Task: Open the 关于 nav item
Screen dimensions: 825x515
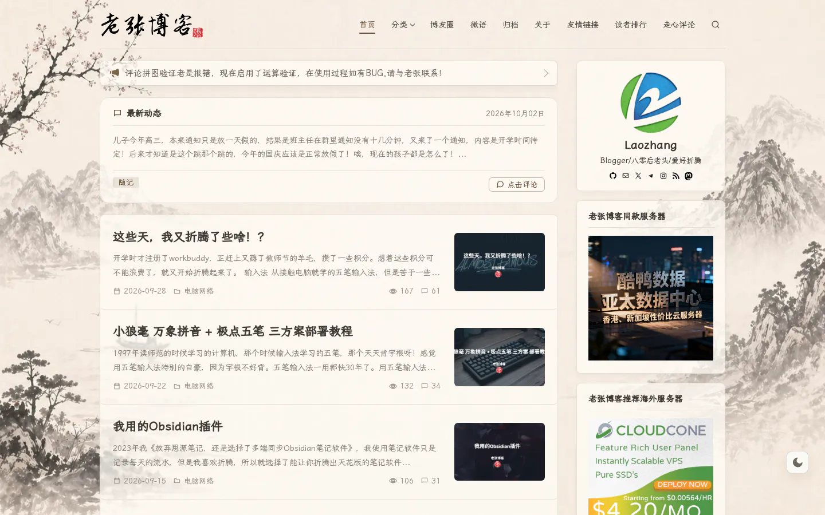Action: pyautogui.click(x=543, y=25)
